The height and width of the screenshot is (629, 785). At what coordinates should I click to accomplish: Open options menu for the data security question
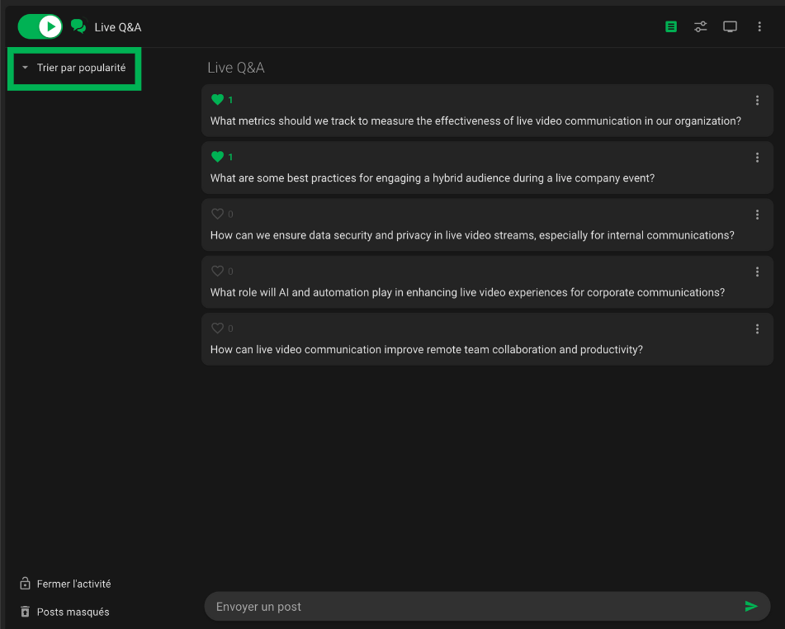757,215
